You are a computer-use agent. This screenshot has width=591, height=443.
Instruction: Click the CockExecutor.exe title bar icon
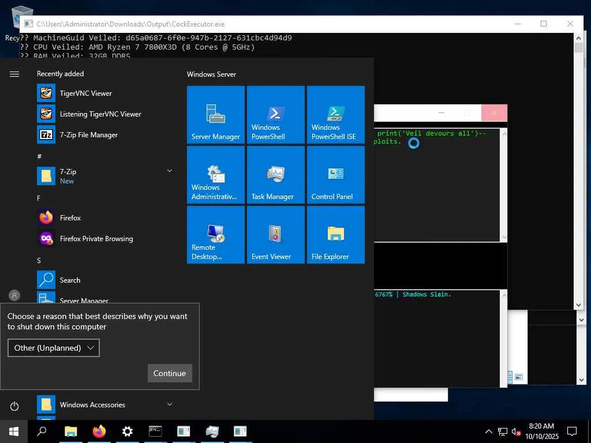point(29,24)
